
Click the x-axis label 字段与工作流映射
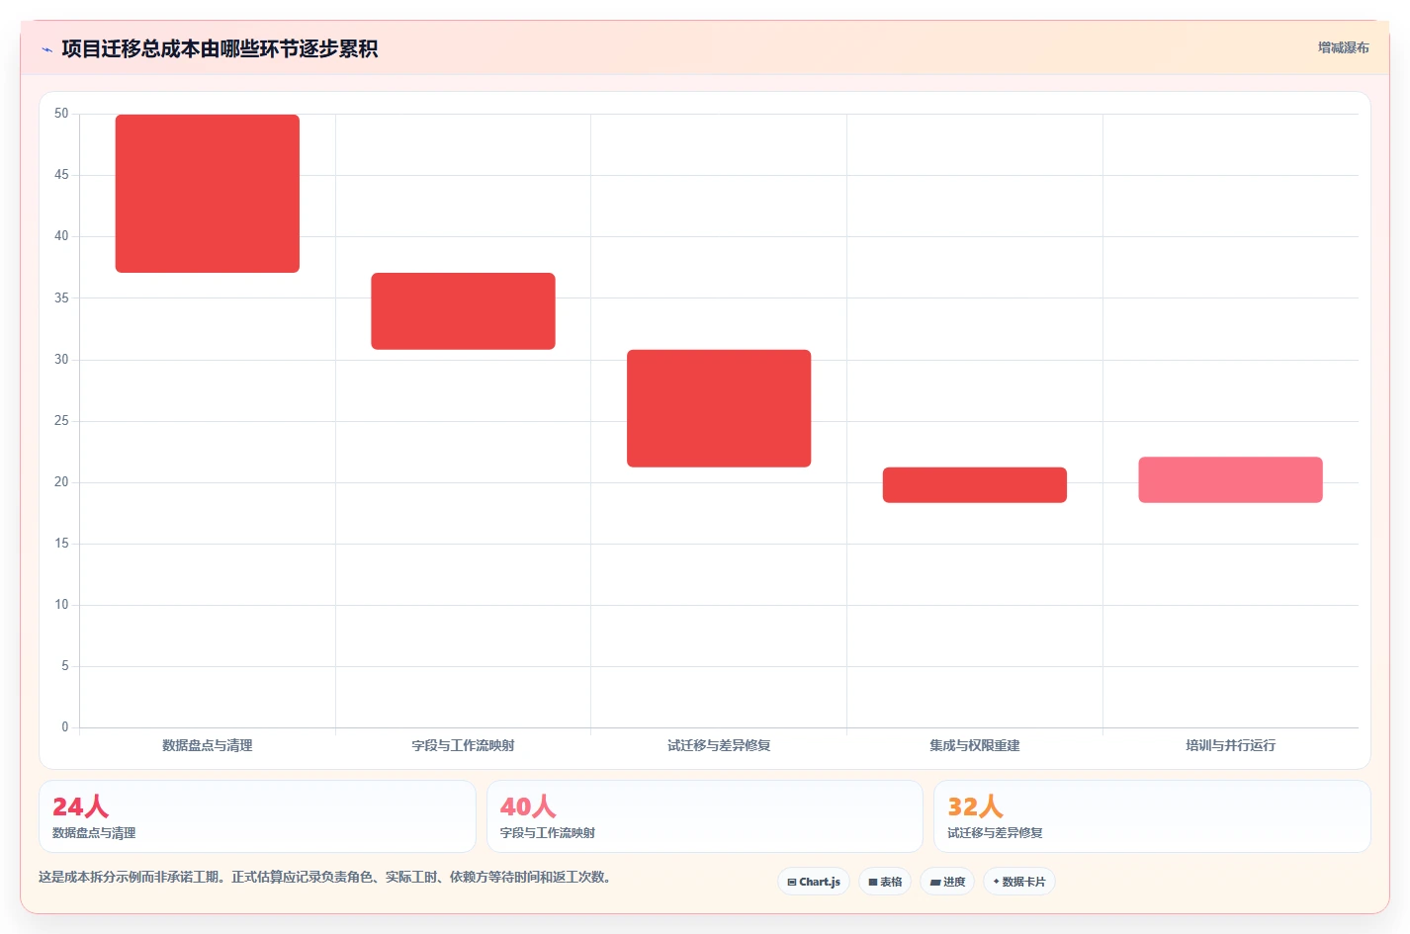tap(463, 745)
